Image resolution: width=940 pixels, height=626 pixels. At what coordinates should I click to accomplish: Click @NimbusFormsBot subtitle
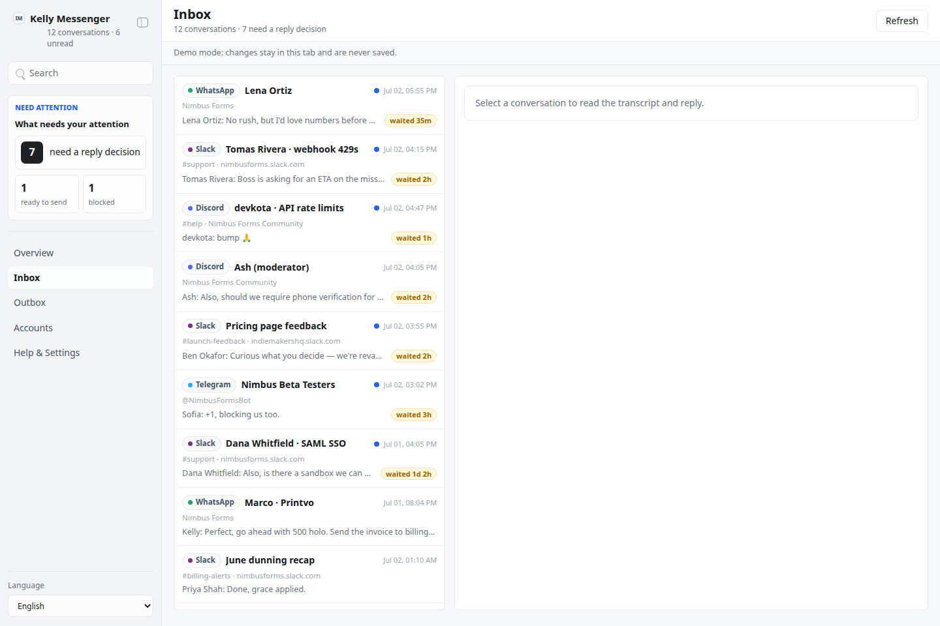(216, 400)
